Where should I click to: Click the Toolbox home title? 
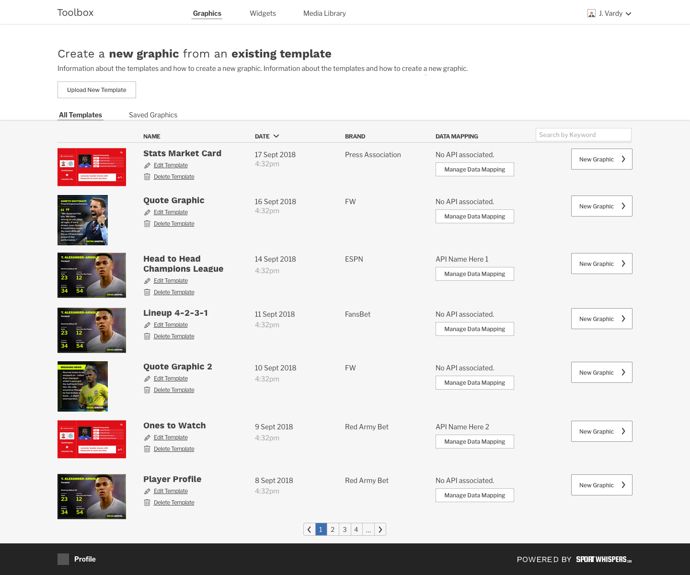coord(75,12)
